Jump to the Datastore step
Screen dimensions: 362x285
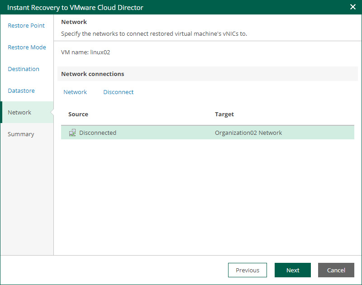coord(21,91)
